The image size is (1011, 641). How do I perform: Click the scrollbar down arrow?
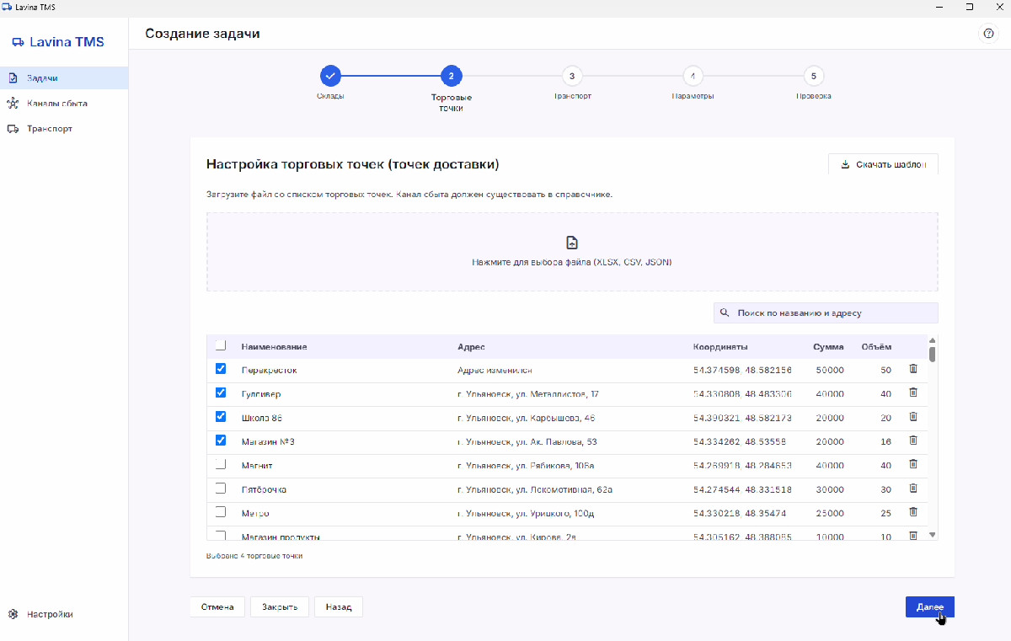pos(932,535)
